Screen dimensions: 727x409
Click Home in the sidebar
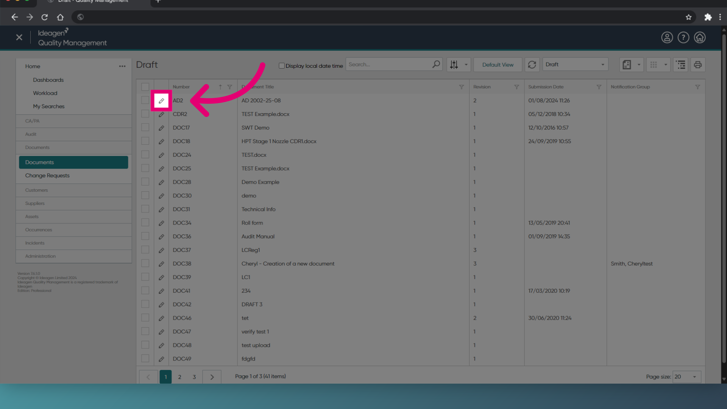coord(33,66)
